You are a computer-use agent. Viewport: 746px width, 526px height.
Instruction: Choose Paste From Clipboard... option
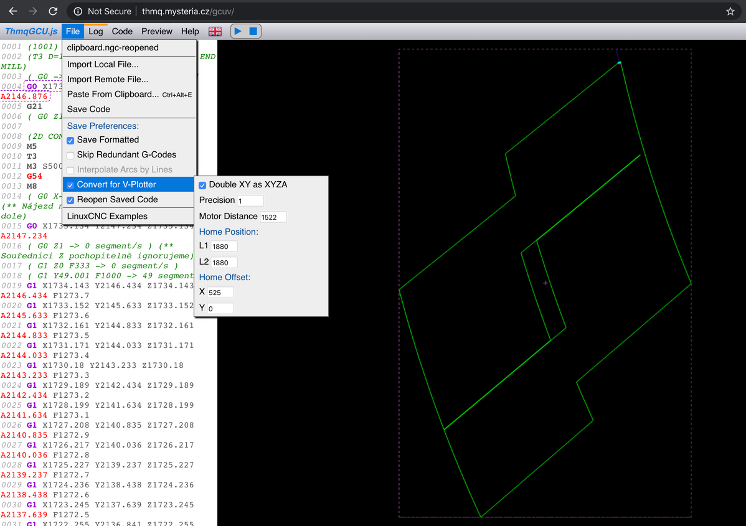point(113,94)
